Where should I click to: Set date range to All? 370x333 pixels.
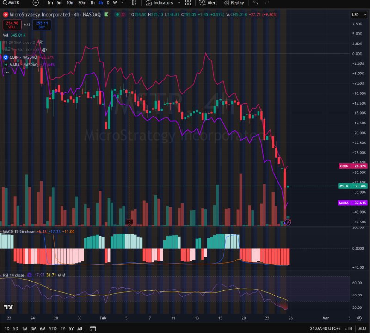80,329
